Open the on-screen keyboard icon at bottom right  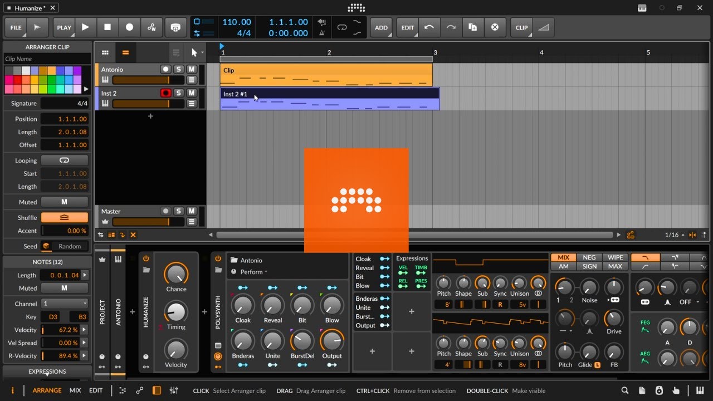point(701,390)
